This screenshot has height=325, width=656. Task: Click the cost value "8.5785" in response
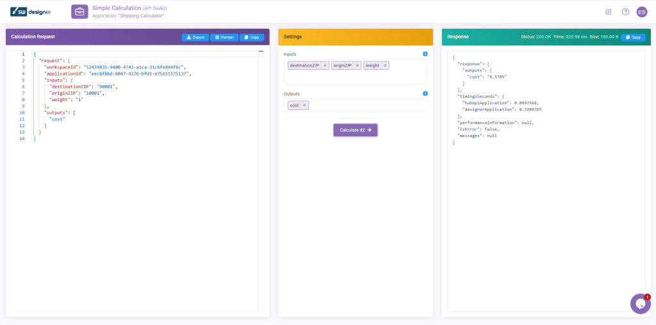click(x=498, y=76)
